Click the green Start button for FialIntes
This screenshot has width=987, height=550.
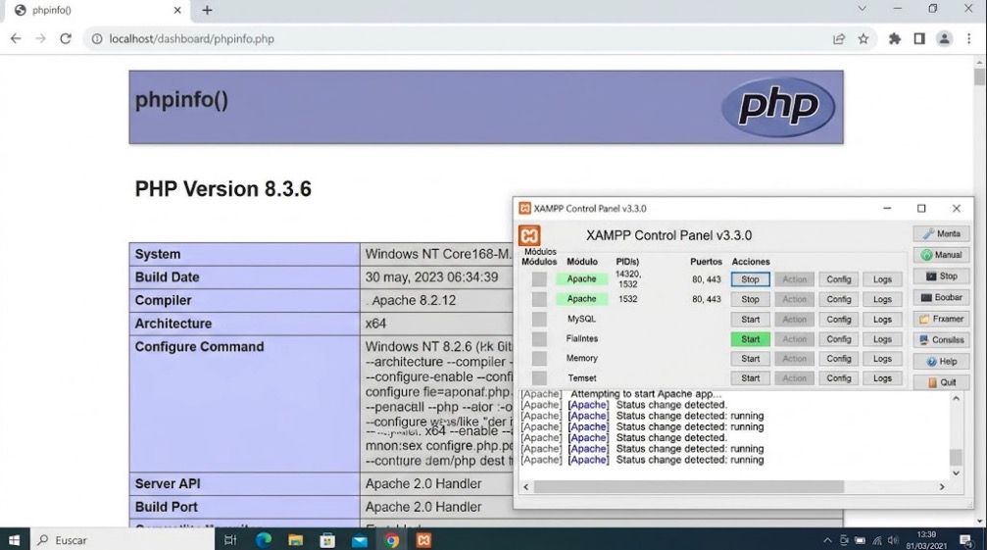tap(750, 339)
